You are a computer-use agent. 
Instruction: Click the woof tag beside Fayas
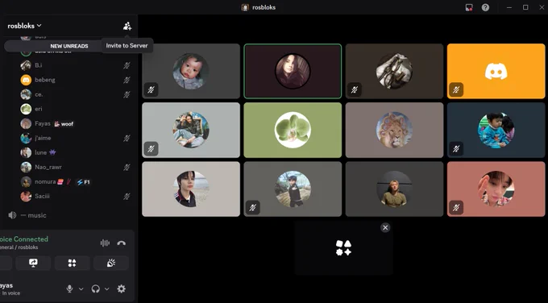pos(64,124)
